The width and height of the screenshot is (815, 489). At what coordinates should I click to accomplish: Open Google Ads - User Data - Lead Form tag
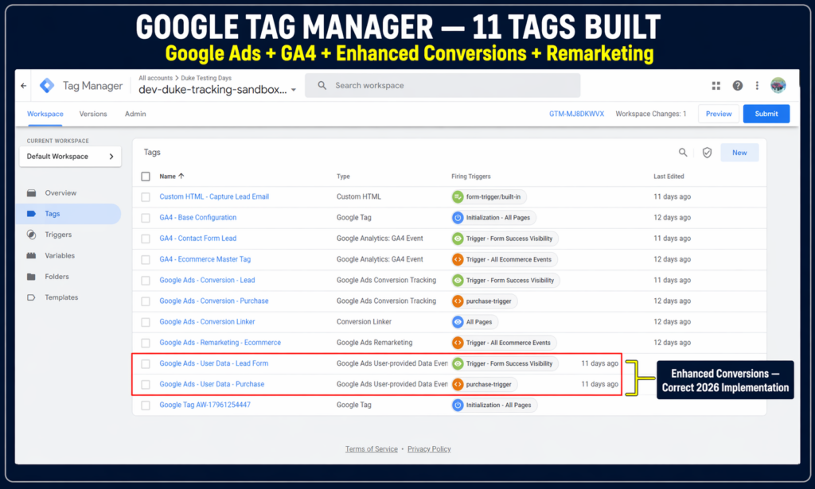pyautogui.click(x=213, y=363)
